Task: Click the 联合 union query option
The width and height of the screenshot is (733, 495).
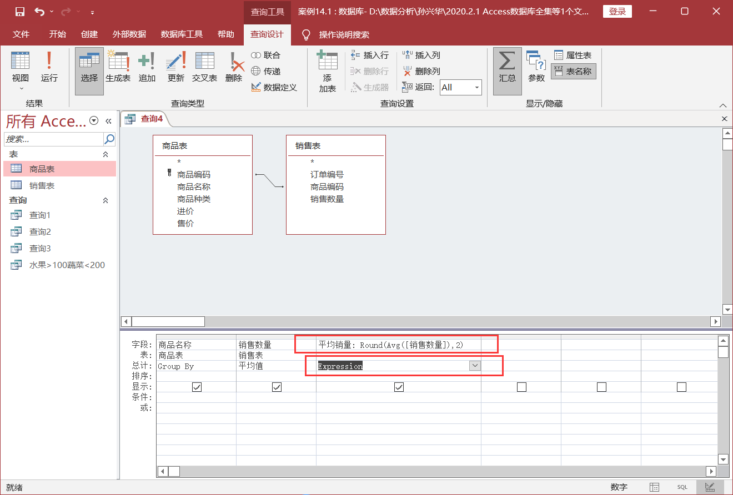Action: (x=265, y=55)
